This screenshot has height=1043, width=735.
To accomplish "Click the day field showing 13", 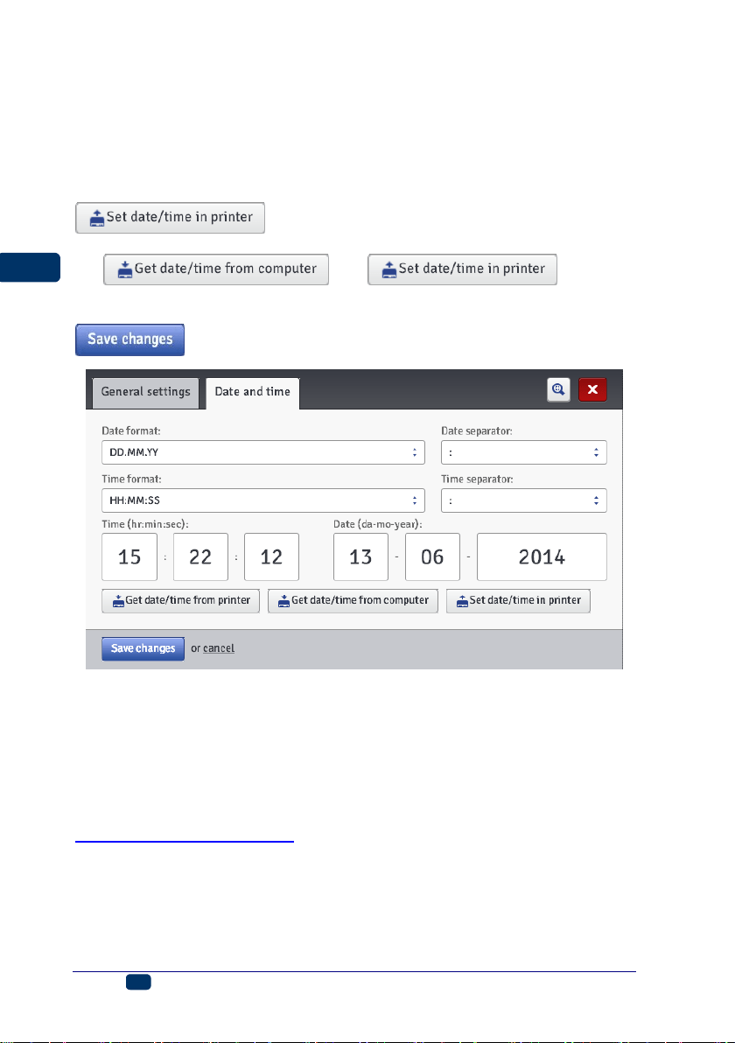I will click(x=360, y=556).
